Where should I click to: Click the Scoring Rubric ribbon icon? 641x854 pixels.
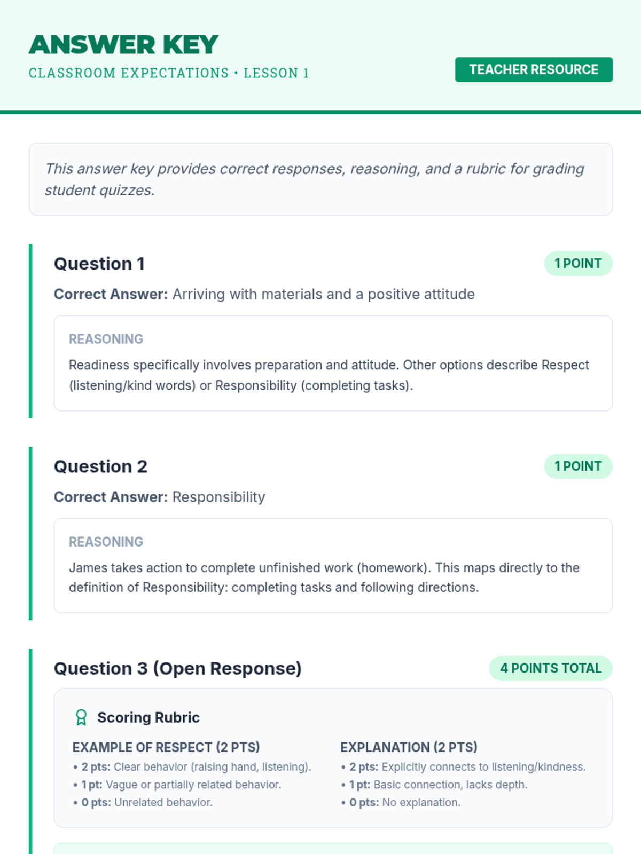(x=81, y=717)
